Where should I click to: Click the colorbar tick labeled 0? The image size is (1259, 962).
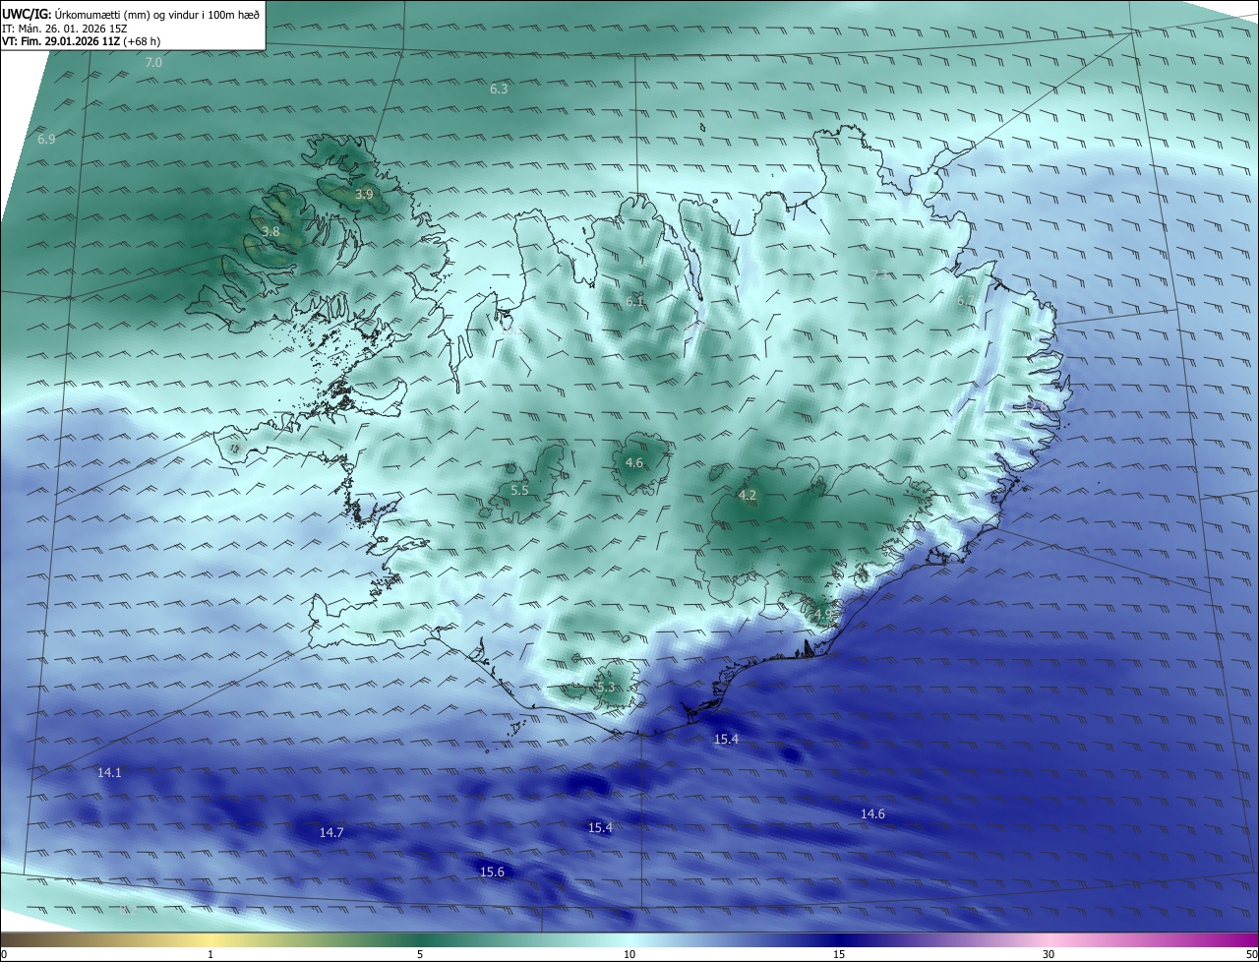click(4, 954)
